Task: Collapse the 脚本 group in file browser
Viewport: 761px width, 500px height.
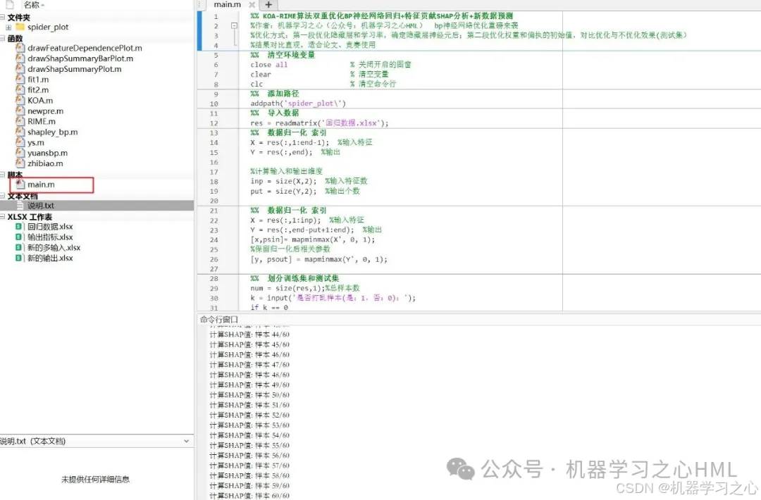Action: (x=2, y=175)
